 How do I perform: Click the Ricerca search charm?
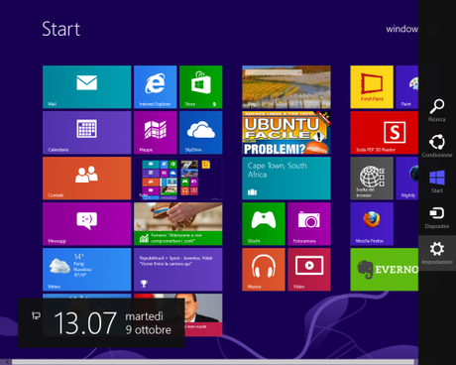437,110
